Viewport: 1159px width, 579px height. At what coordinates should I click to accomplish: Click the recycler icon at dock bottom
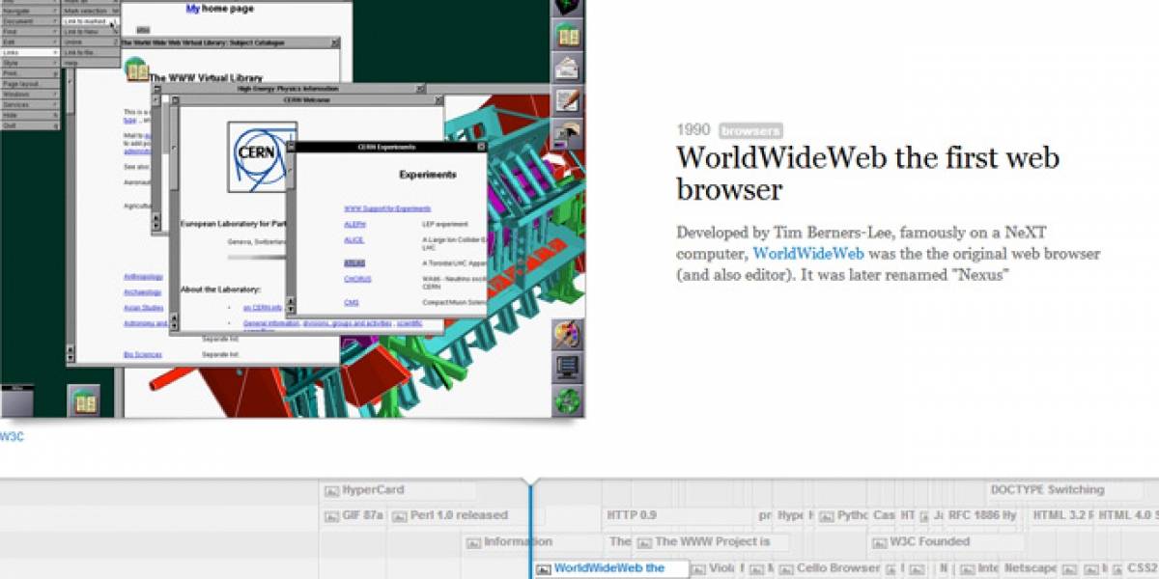567,400
